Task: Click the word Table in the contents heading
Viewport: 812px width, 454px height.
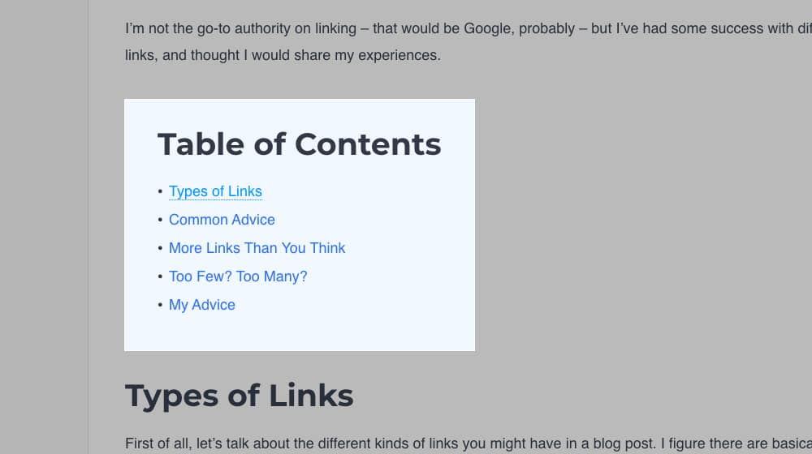Action: [201, 144]
